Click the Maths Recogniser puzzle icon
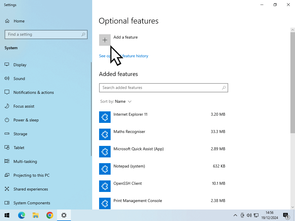 105,134
